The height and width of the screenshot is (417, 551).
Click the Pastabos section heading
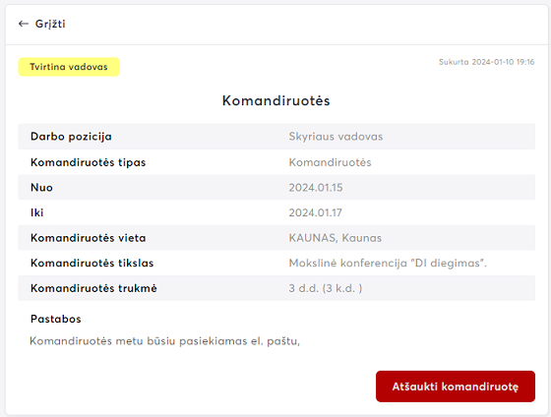pyautogui.click(x=56, y=319)
